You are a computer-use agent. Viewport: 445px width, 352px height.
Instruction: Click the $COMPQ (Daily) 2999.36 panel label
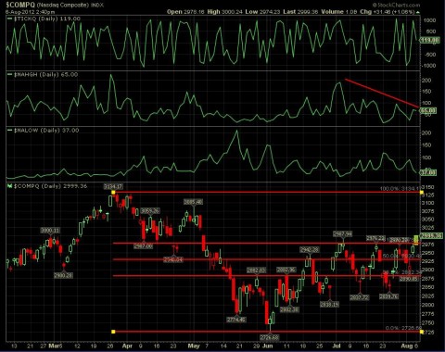coord(50,186)
